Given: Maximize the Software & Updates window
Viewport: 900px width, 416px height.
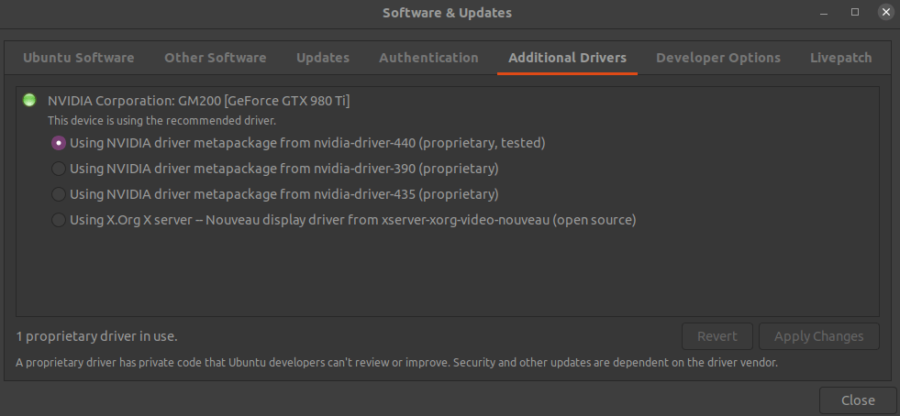Looking at the screenshot, I should pos(855,12).
